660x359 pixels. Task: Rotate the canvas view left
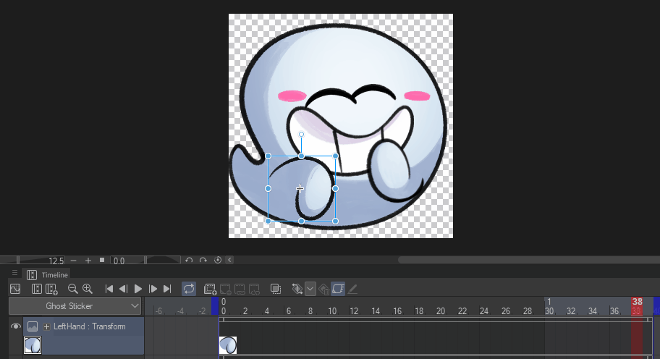coord(189,260)
